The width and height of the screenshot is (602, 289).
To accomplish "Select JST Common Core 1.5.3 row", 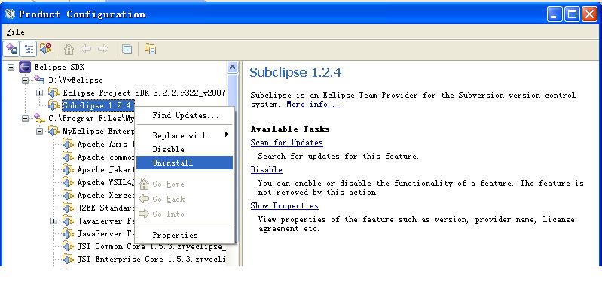I will click(151, 246).
